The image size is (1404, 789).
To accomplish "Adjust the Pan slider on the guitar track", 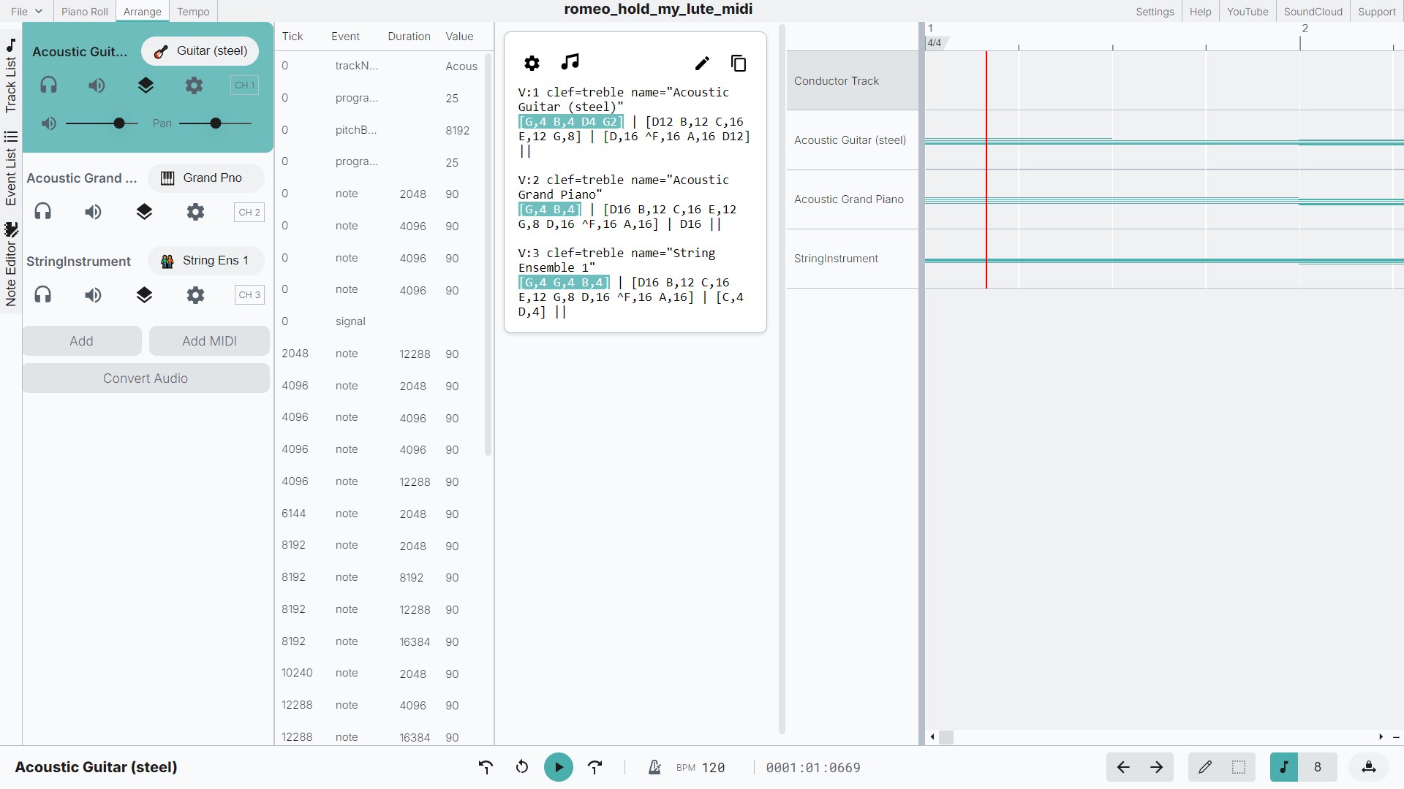I will coord(216,123).
